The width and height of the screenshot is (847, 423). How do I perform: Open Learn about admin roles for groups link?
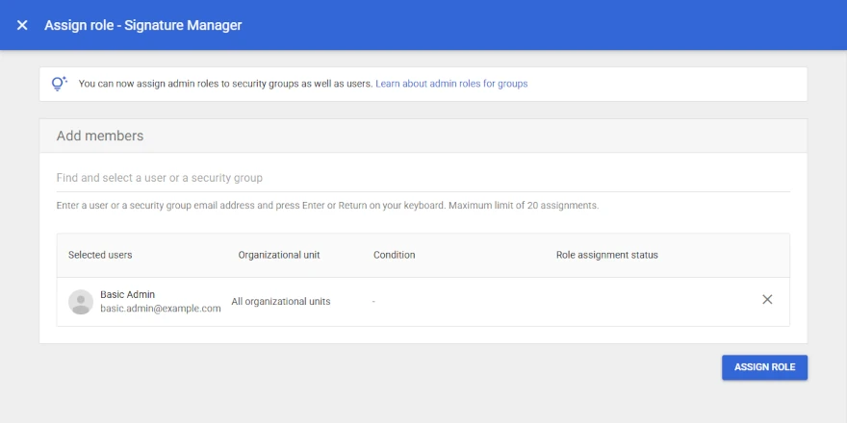(451, 84)
